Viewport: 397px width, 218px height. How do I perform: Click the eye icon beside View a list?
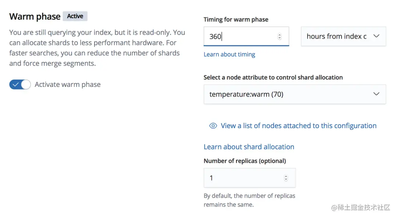(213, 126)
